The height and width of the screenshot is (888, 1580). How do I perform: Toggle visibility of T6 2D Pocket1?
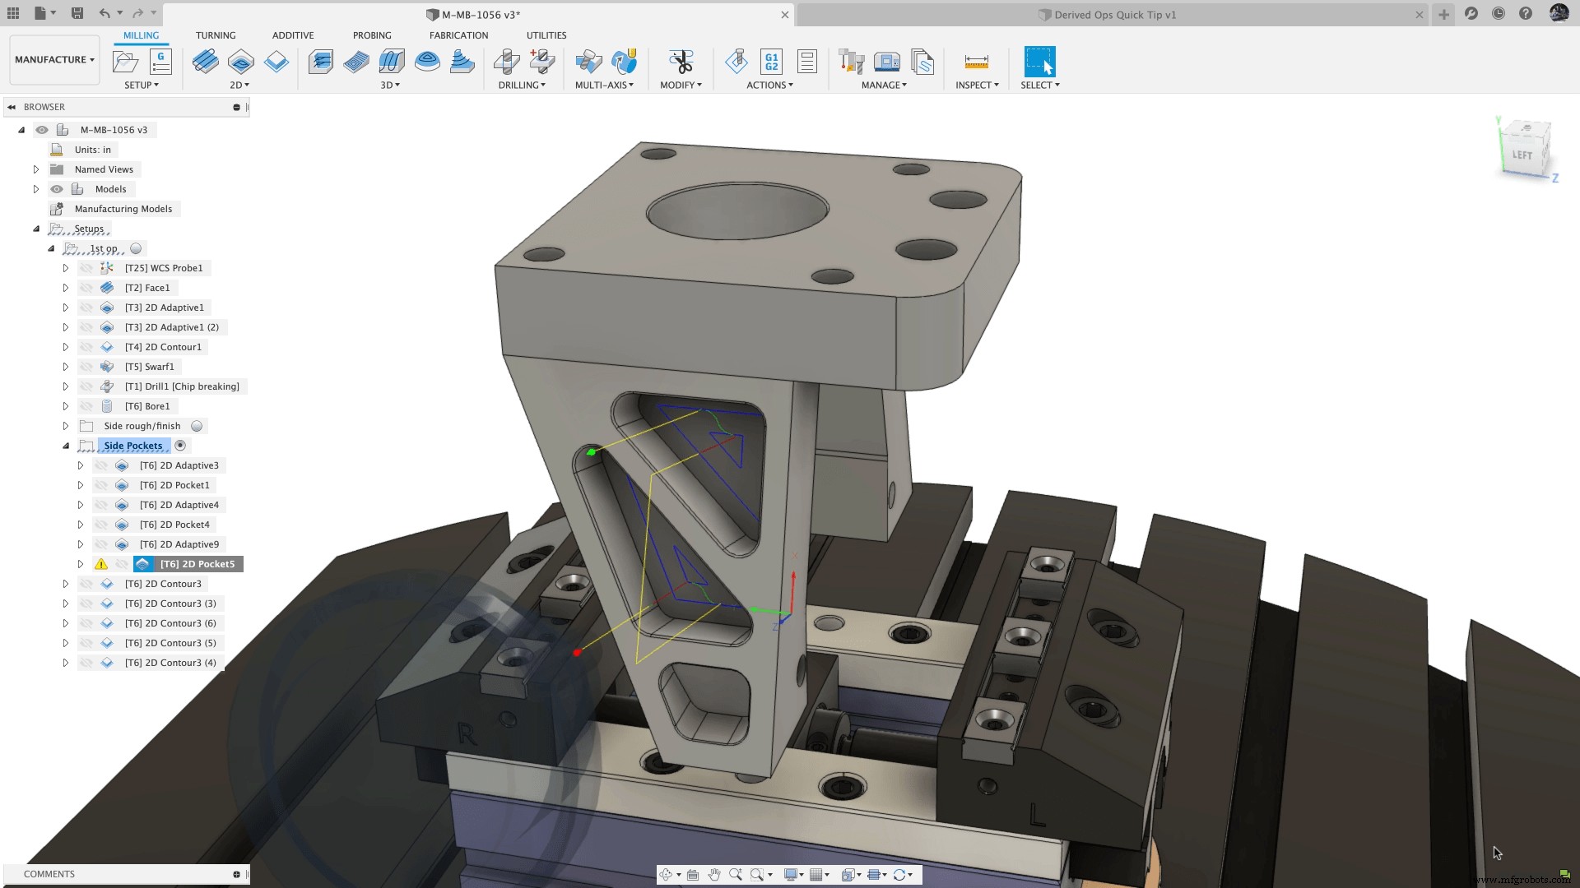101,485
